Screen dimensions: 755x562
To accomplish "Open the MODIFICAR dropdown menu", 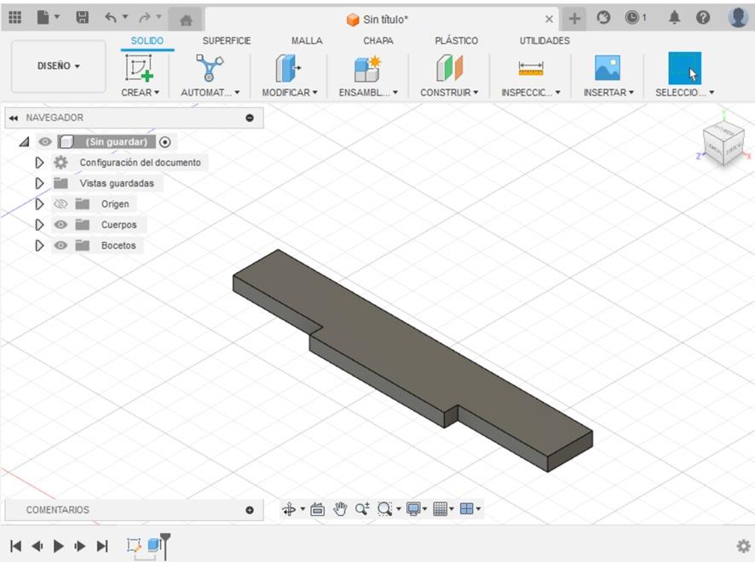I will point(290,92).
